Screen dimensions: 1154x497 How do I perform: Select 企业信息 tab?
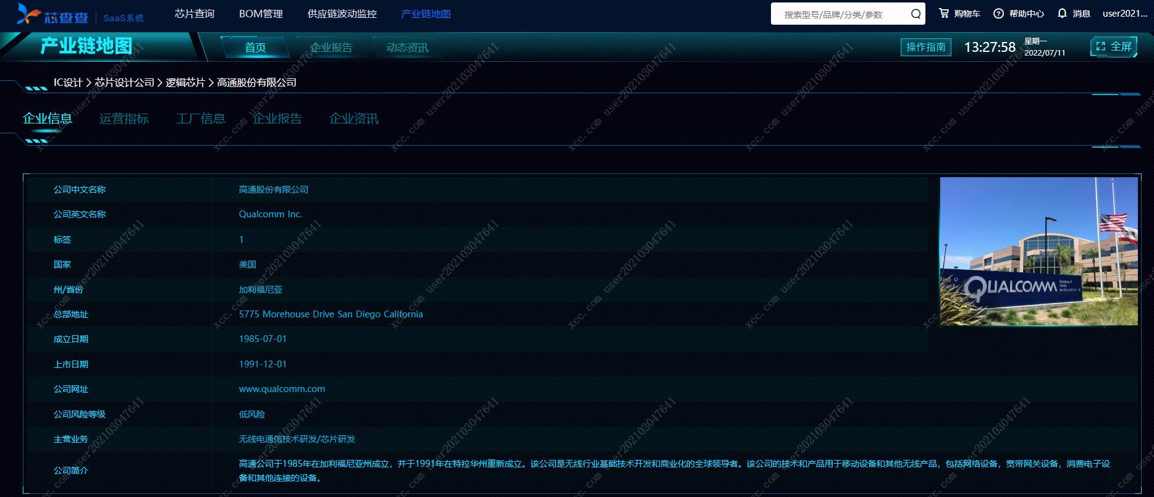(x=48, y=119)
